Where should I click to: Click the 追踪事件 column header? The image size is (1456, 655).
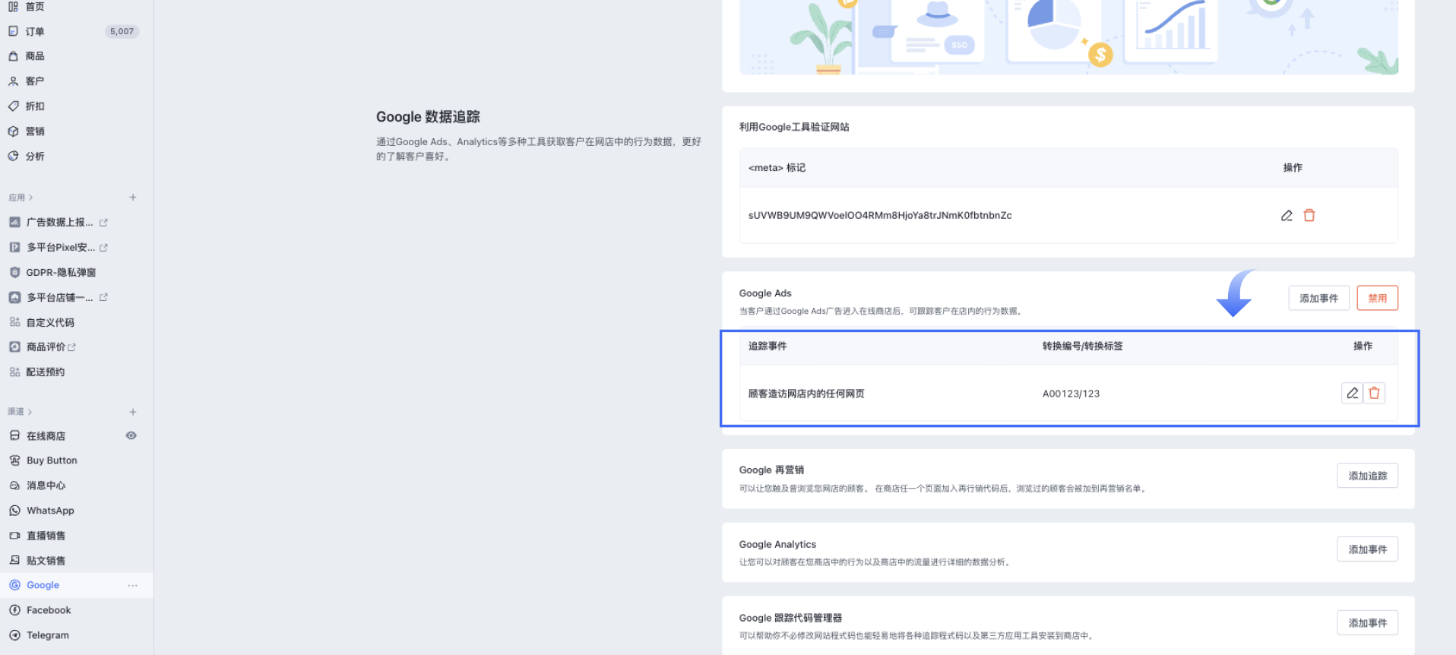point(768,346)
